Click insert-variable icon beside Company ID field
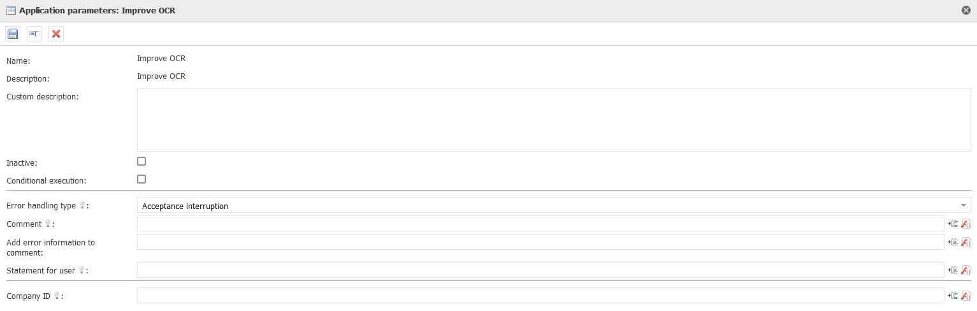Image resolution: width=977 pixels, height=311 pixels. [953, 296]
